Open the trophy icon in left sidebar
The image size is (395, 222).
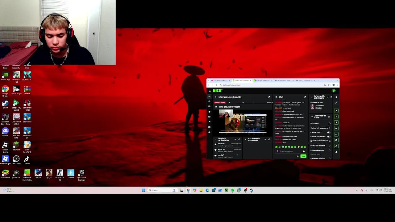click(x=209, y=111)
